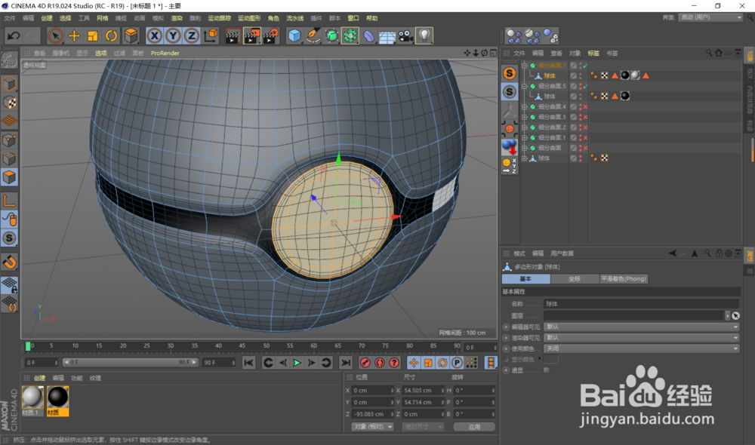Viewport: 755px width, 445px height.
Task: Add a Light object
Action: (424, 35)
